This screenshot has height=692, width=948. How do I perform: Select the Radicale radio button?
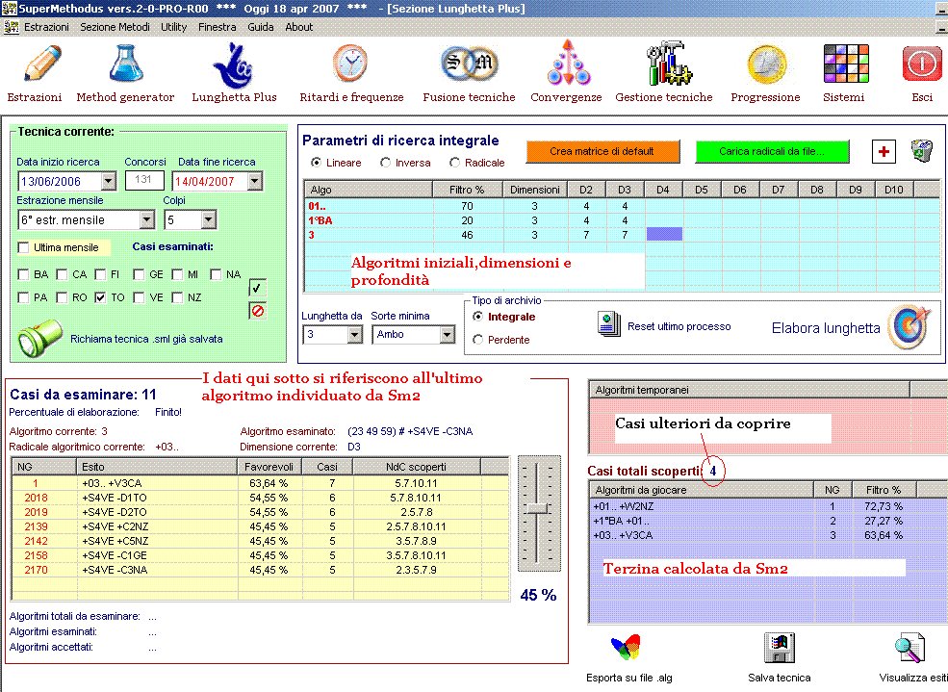[454, 163]
